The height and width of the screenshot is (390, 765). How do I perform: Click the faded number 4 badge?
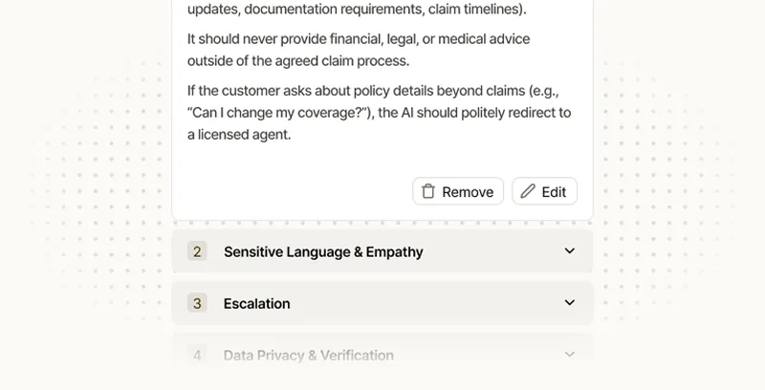197,355
